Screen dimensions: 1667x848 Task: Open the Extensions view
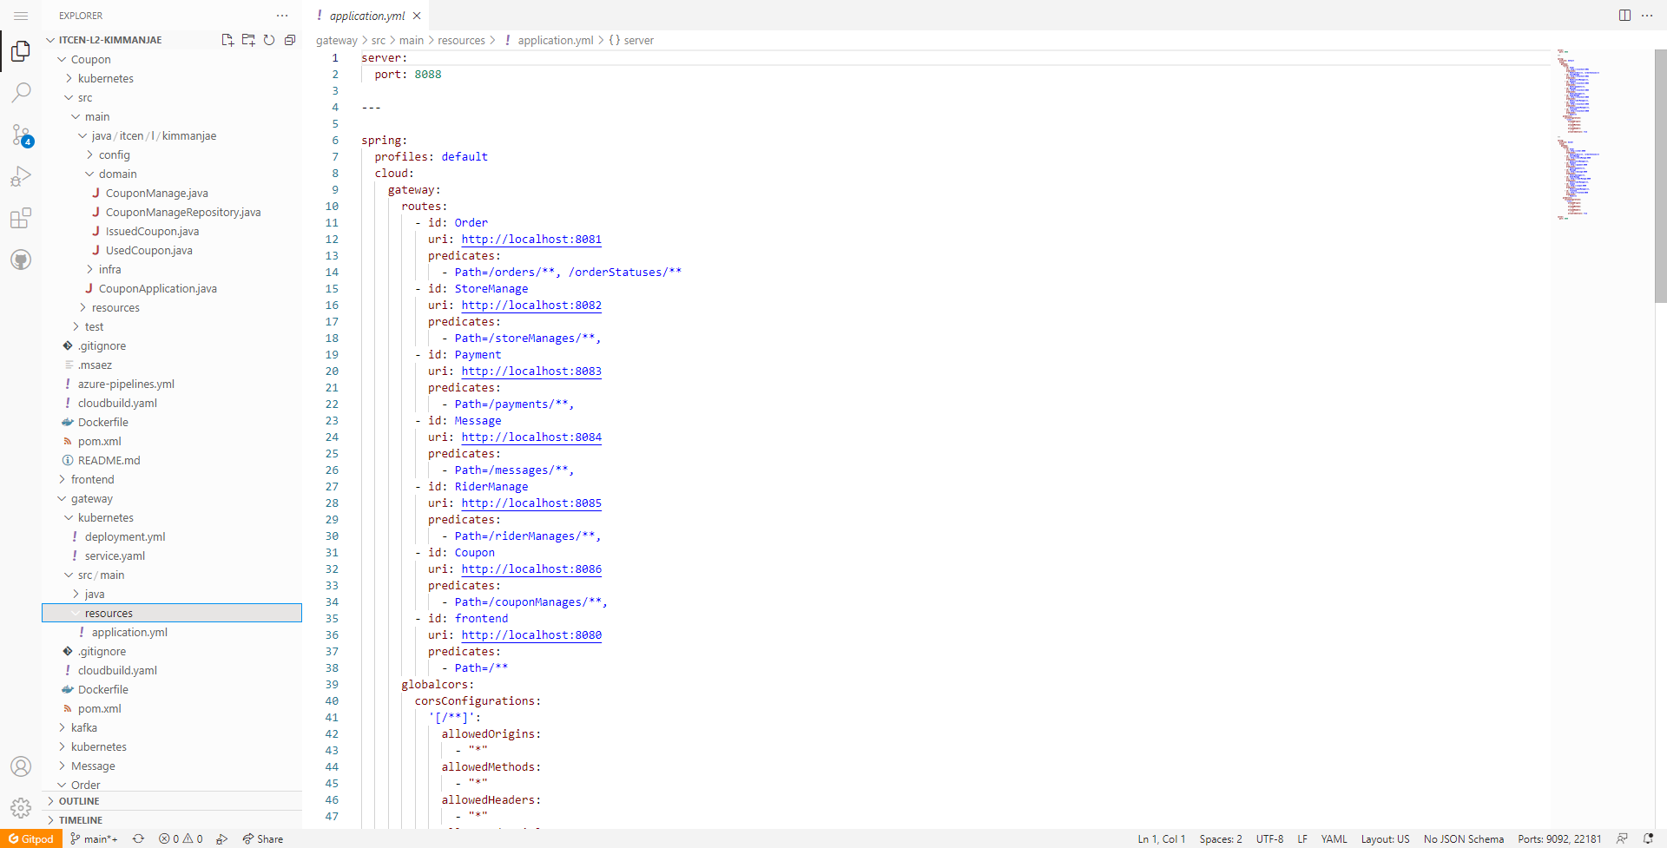(21, 219)
